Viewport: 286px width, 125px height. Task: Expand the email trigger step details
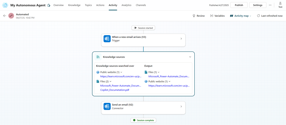point(181,39)
